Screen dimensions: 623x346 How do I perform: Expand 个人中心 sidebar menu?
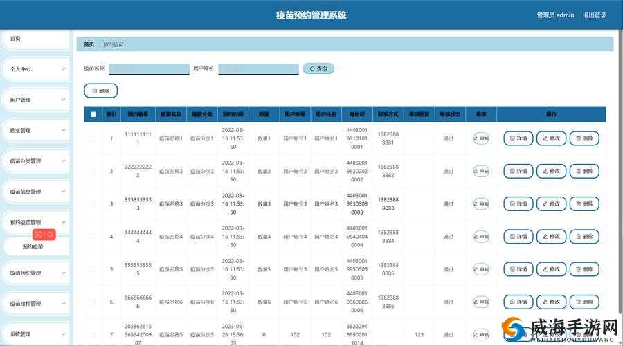[36, 69]
